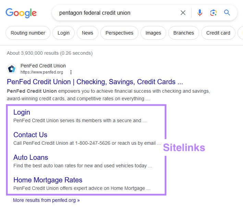This screenshot has width=243, height=207.
Task: Open the three-dot result options menu
Action: click(x=71, y=72)
